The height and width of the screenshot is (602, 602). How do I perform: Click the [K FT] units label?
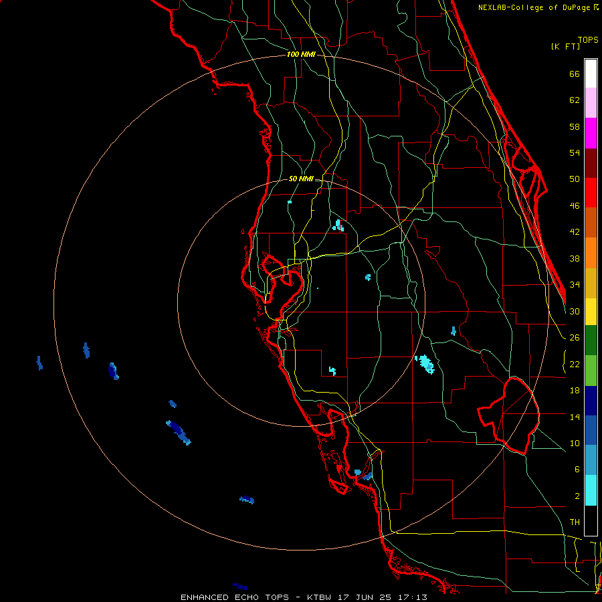(x=565, y=46)
